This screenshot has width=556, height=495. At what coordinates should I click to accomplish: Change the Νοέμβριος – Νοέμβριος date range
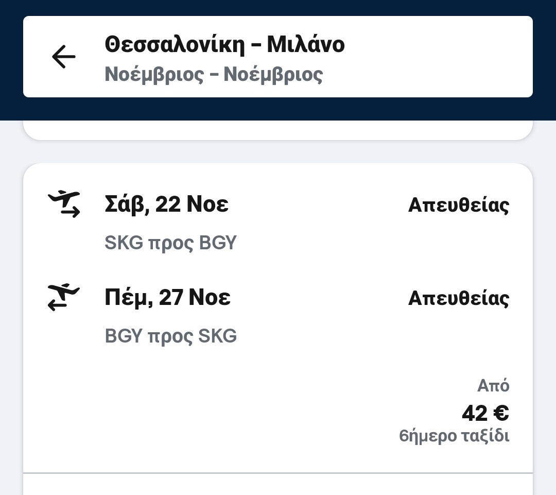[x=214, y=74]
